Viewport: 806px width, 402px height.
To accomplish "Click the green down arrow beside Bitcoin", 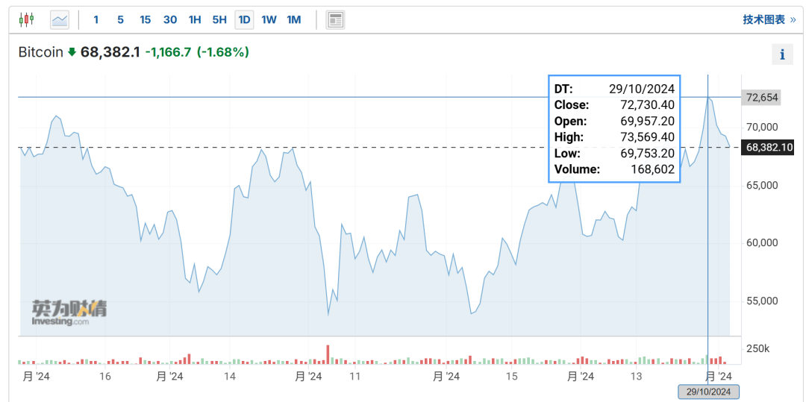I will [x=72, y=52].
